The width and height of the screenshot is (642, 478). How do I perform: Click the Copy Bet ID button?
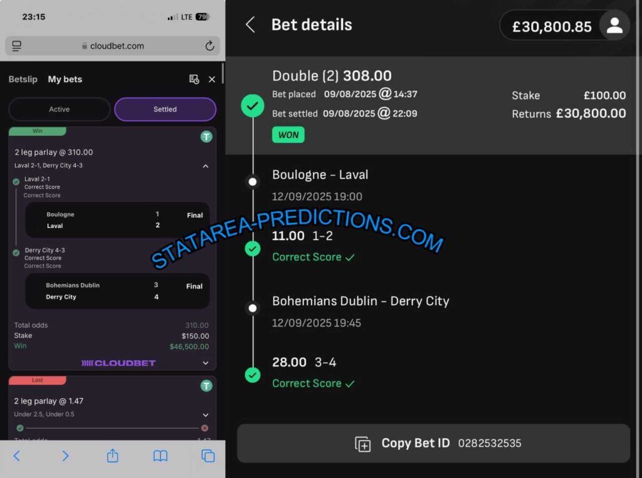point(434,444)
